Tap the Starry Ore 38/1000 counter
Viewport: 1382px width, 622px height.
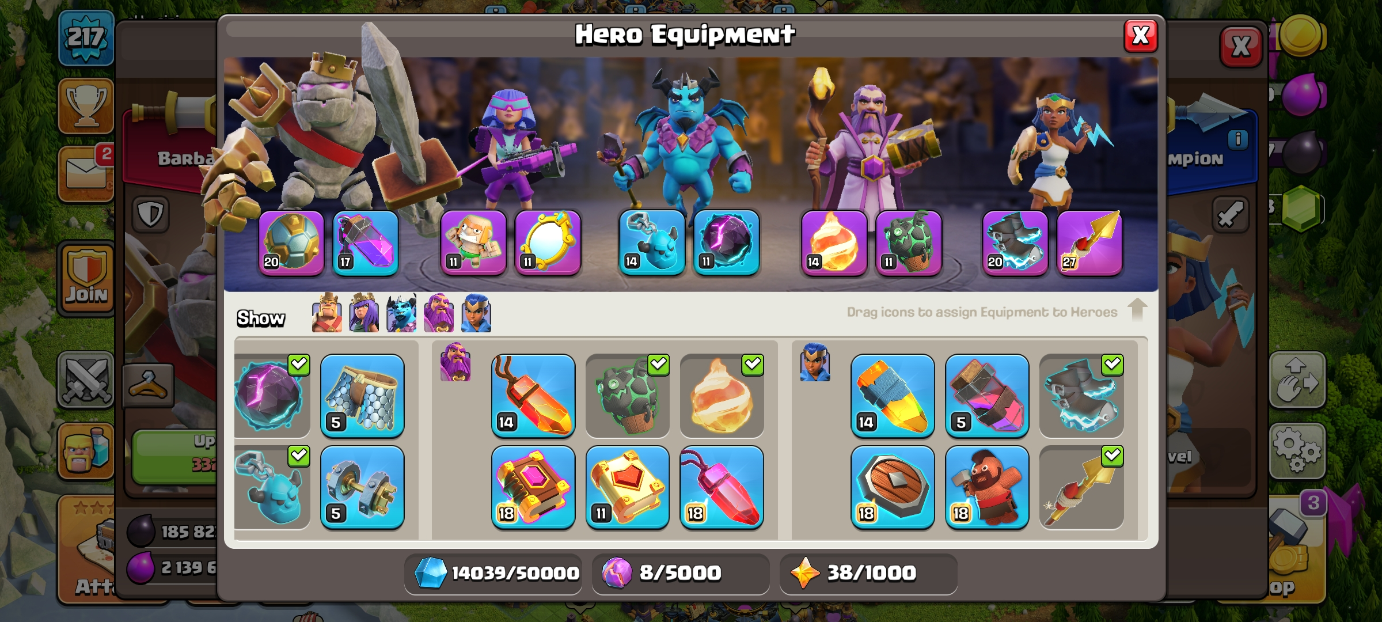click(868, 574)
